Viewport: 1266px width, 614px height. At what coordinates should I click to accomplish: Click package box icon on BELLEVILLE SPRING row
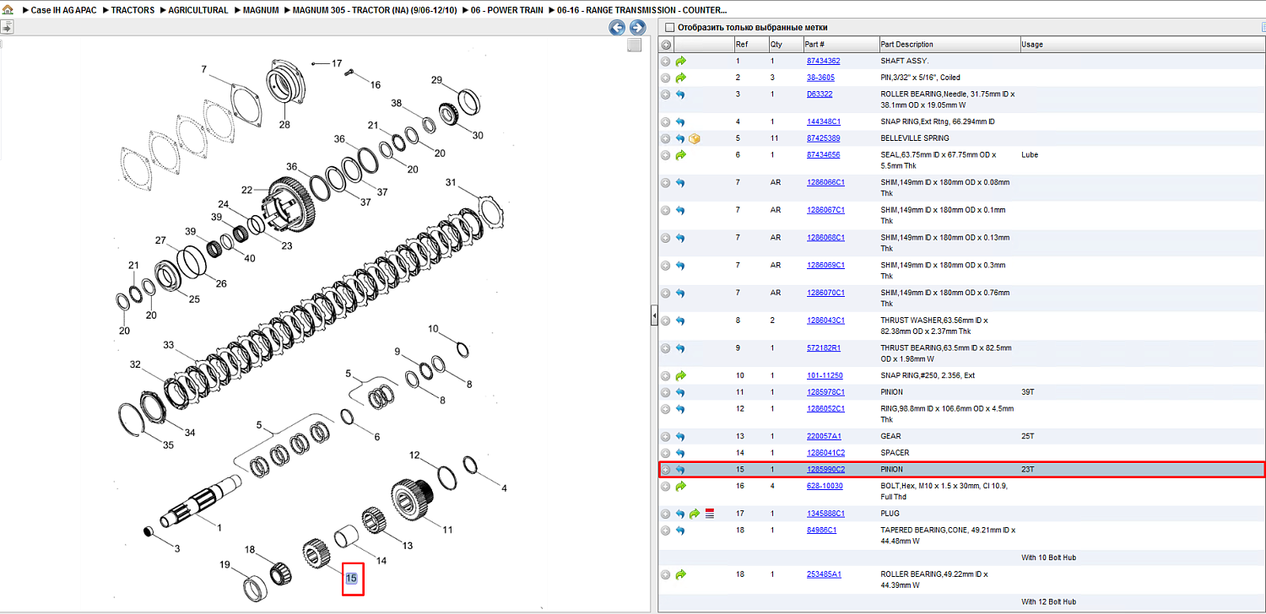(695, 138)
